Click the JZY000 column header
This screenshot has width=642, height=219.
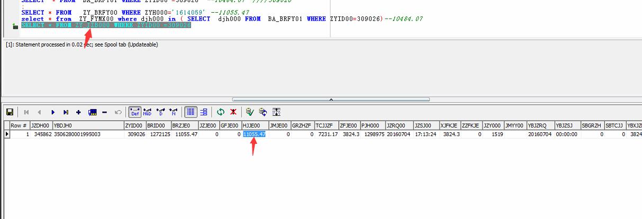(x=493, y=126)
